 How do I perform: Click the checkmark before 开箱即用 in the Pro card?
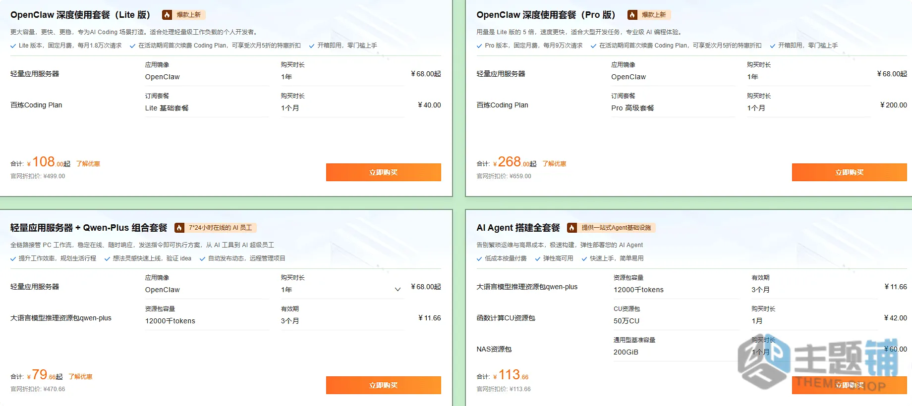(x=773, y=46)
